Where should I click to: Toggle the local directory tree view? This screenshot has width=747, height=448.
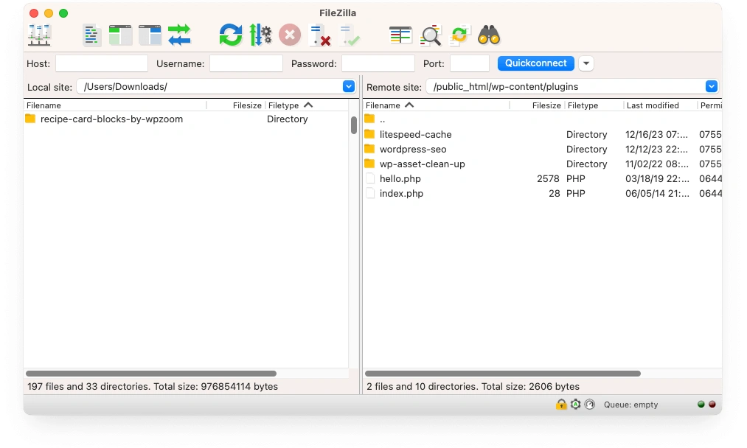point(120,35)
